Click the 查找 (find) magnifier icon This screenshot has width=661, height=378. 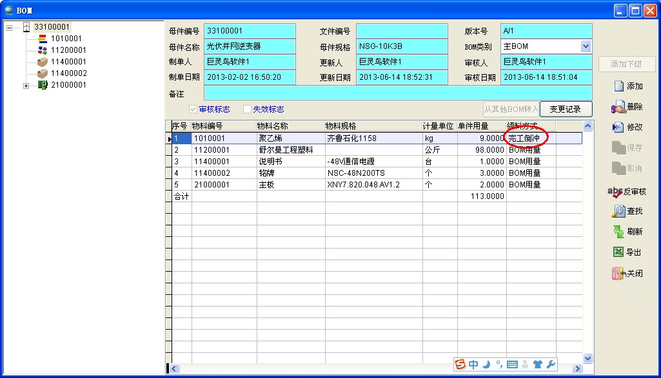coord(618,211)
